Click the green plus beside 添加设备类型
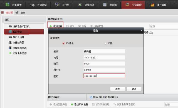Image resolution: width=178 pixels, height=108 pixels. pos(10,53)
